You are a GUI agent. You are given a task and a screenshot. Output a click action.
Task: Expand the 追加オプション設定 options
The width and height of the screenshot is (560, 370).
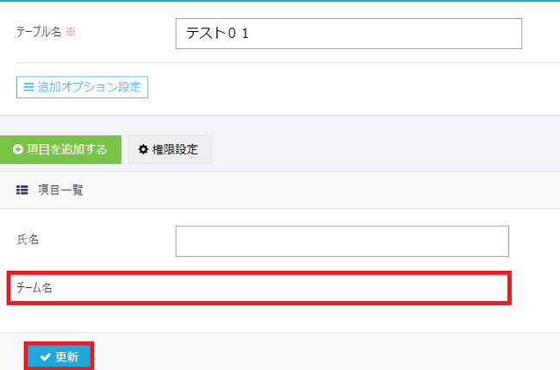(83, 87)
